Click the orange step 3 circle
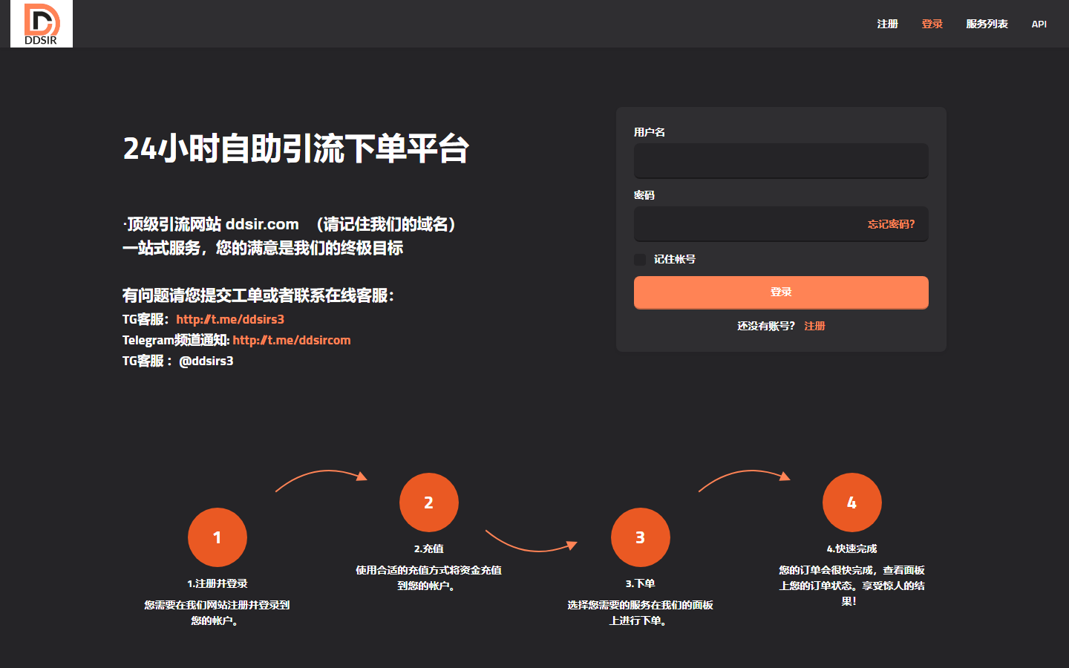The height and width of the screenshot is (668, 1069). pyautogui.click(x=640, y=537)
